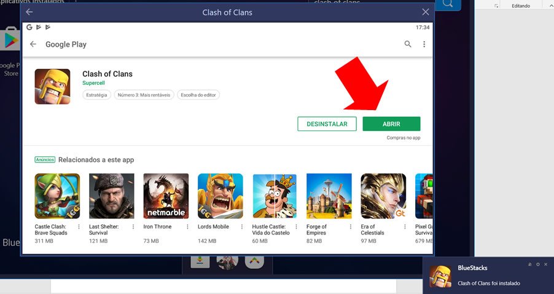Open the Lords Mobile app icon
This screenshot has width=554, height=294.
click(x=220, y=196)
